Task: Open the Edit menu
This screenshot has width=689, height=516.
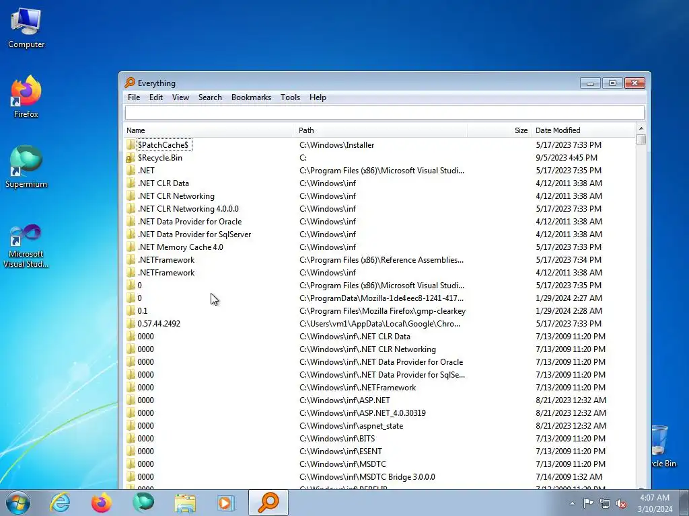Action: pos(156,97)
